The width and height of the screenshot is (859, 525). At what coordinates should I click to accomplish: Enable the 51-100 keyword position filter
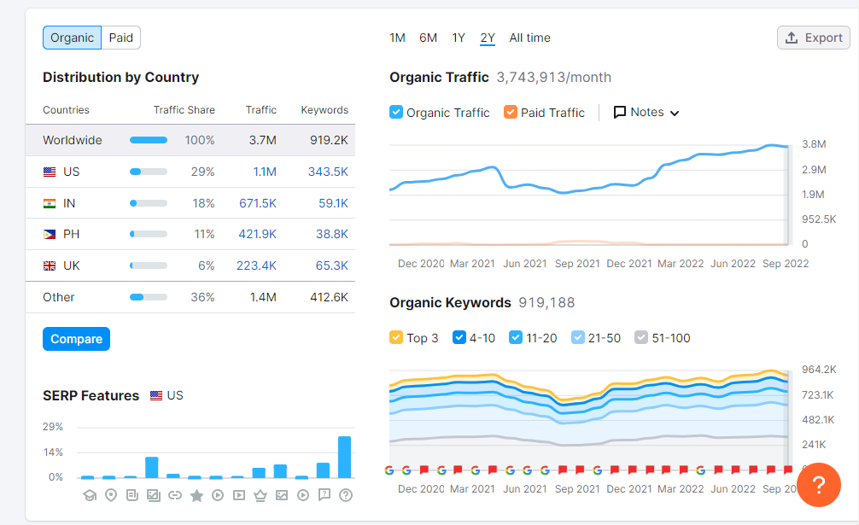pyautogui.click(x=640, y=337)
